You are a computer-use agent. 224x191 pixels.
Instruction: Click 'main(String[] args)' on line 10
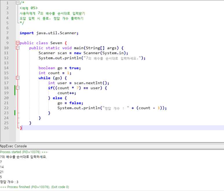pyautogui.click(x=96, y=48)
